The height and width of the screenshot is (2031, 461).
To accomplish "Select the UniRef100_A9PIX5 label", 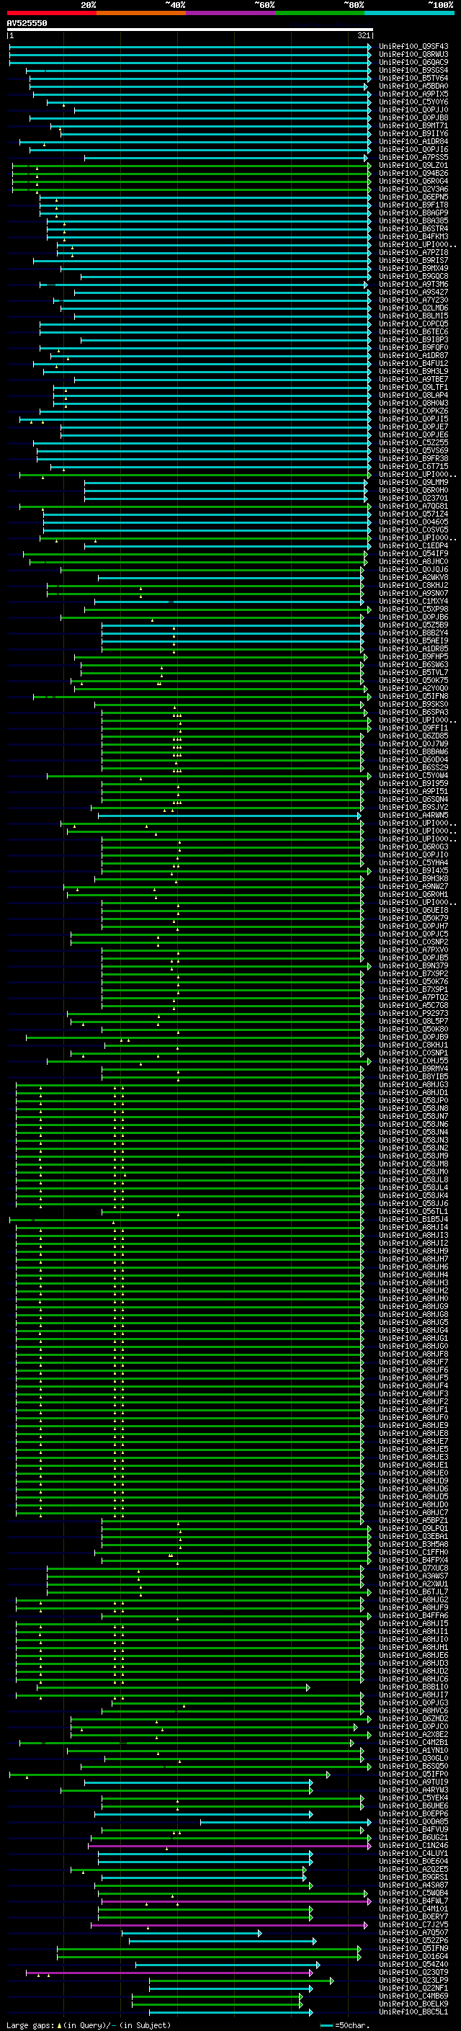I will click(x=413, y=94).
